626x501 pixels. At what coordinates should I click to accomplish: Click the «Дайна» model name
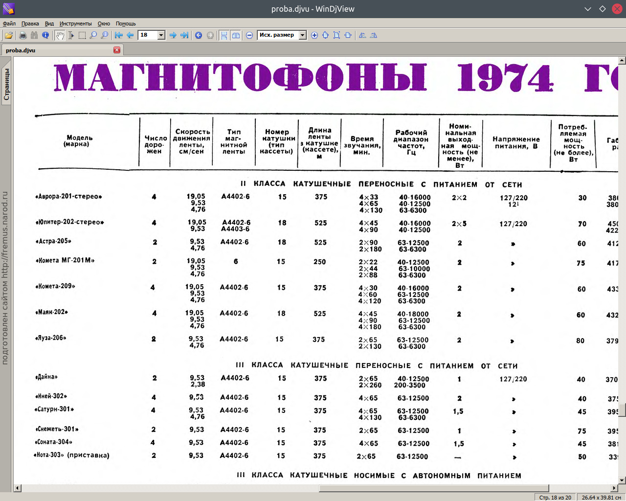tap(46, 377)
